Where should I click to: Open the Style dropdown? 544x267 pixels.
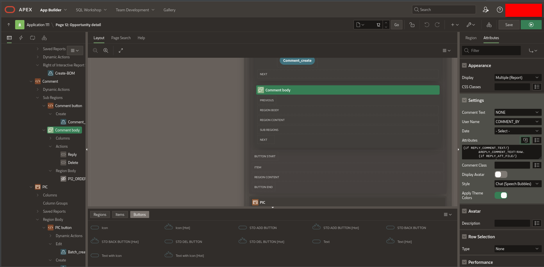pyautogui.click(x=518, y=184)
